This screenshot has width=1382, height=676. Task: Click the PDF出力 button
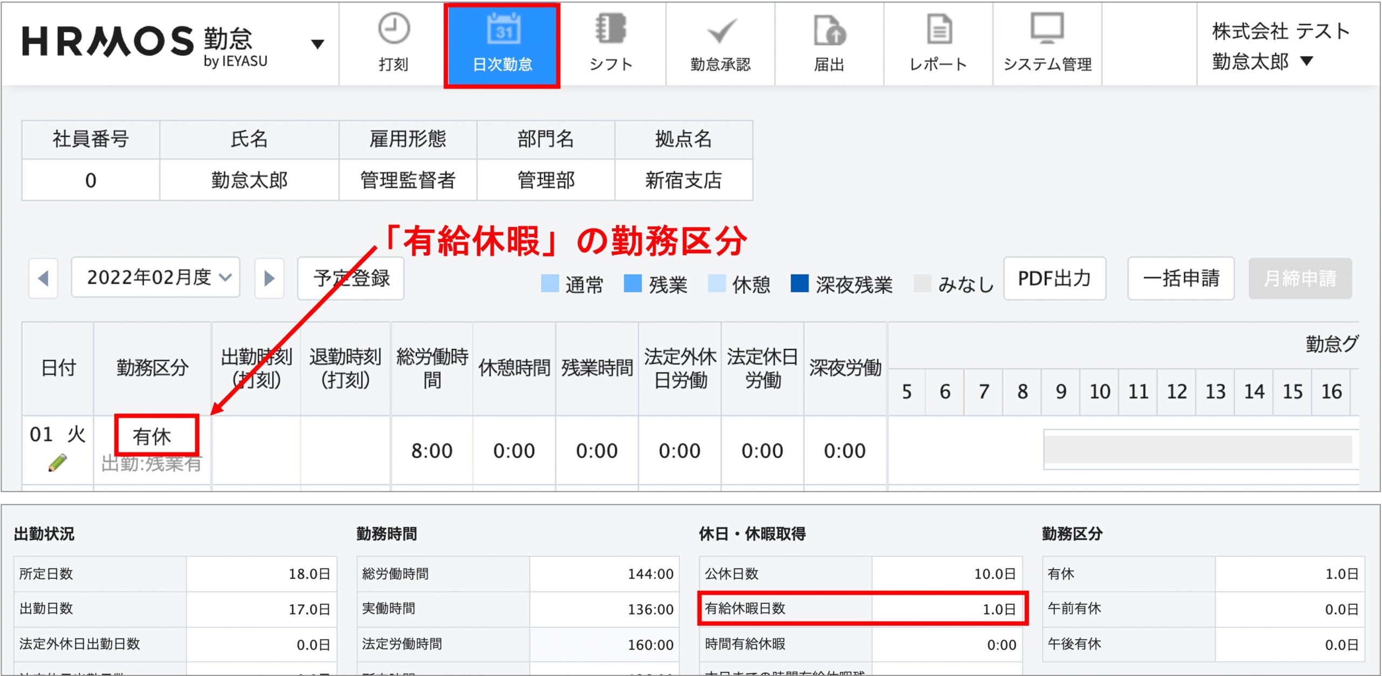click(x=1054, y=279)
